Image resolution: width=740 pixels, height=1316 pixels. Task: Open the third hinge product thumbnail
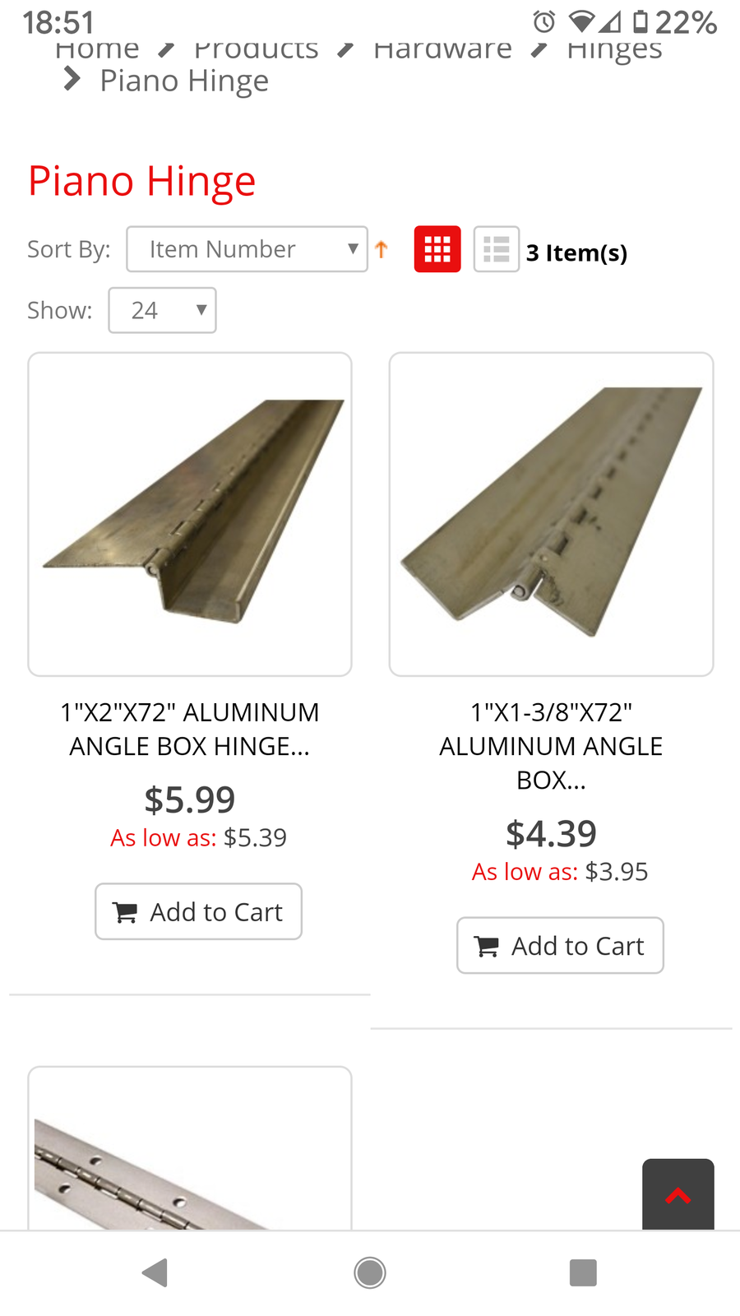tap(190, 1151)
